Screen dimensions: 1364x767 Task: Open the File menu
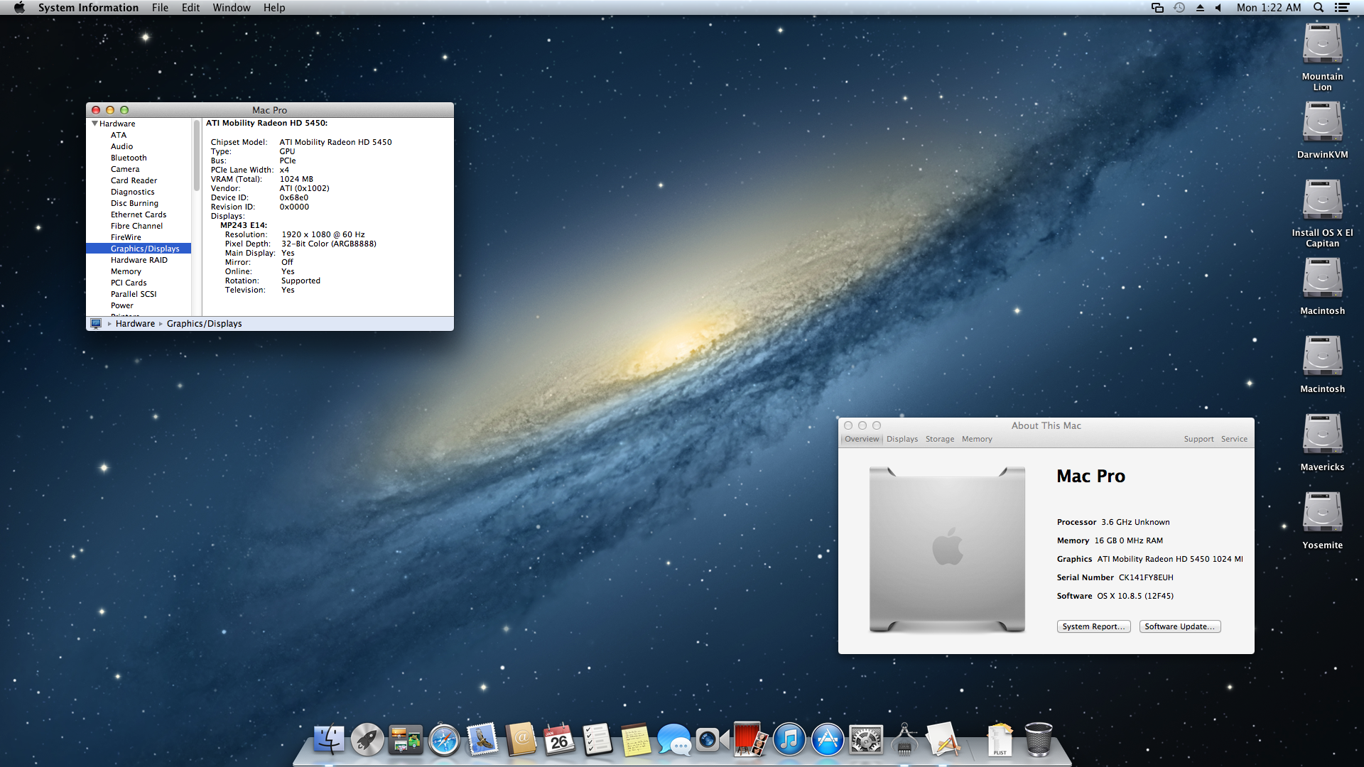[x=160, y=8]
